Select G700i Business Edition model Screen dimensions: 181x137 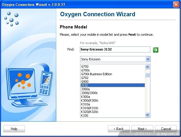coord(113,74)
